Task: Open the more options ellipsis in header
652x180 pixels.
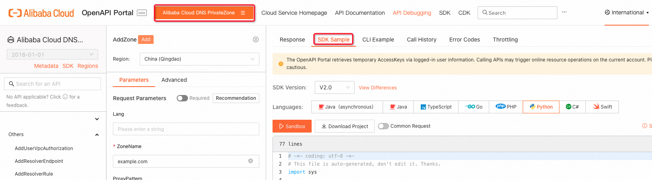Action: pyautogui.click(x=564, y=12)
